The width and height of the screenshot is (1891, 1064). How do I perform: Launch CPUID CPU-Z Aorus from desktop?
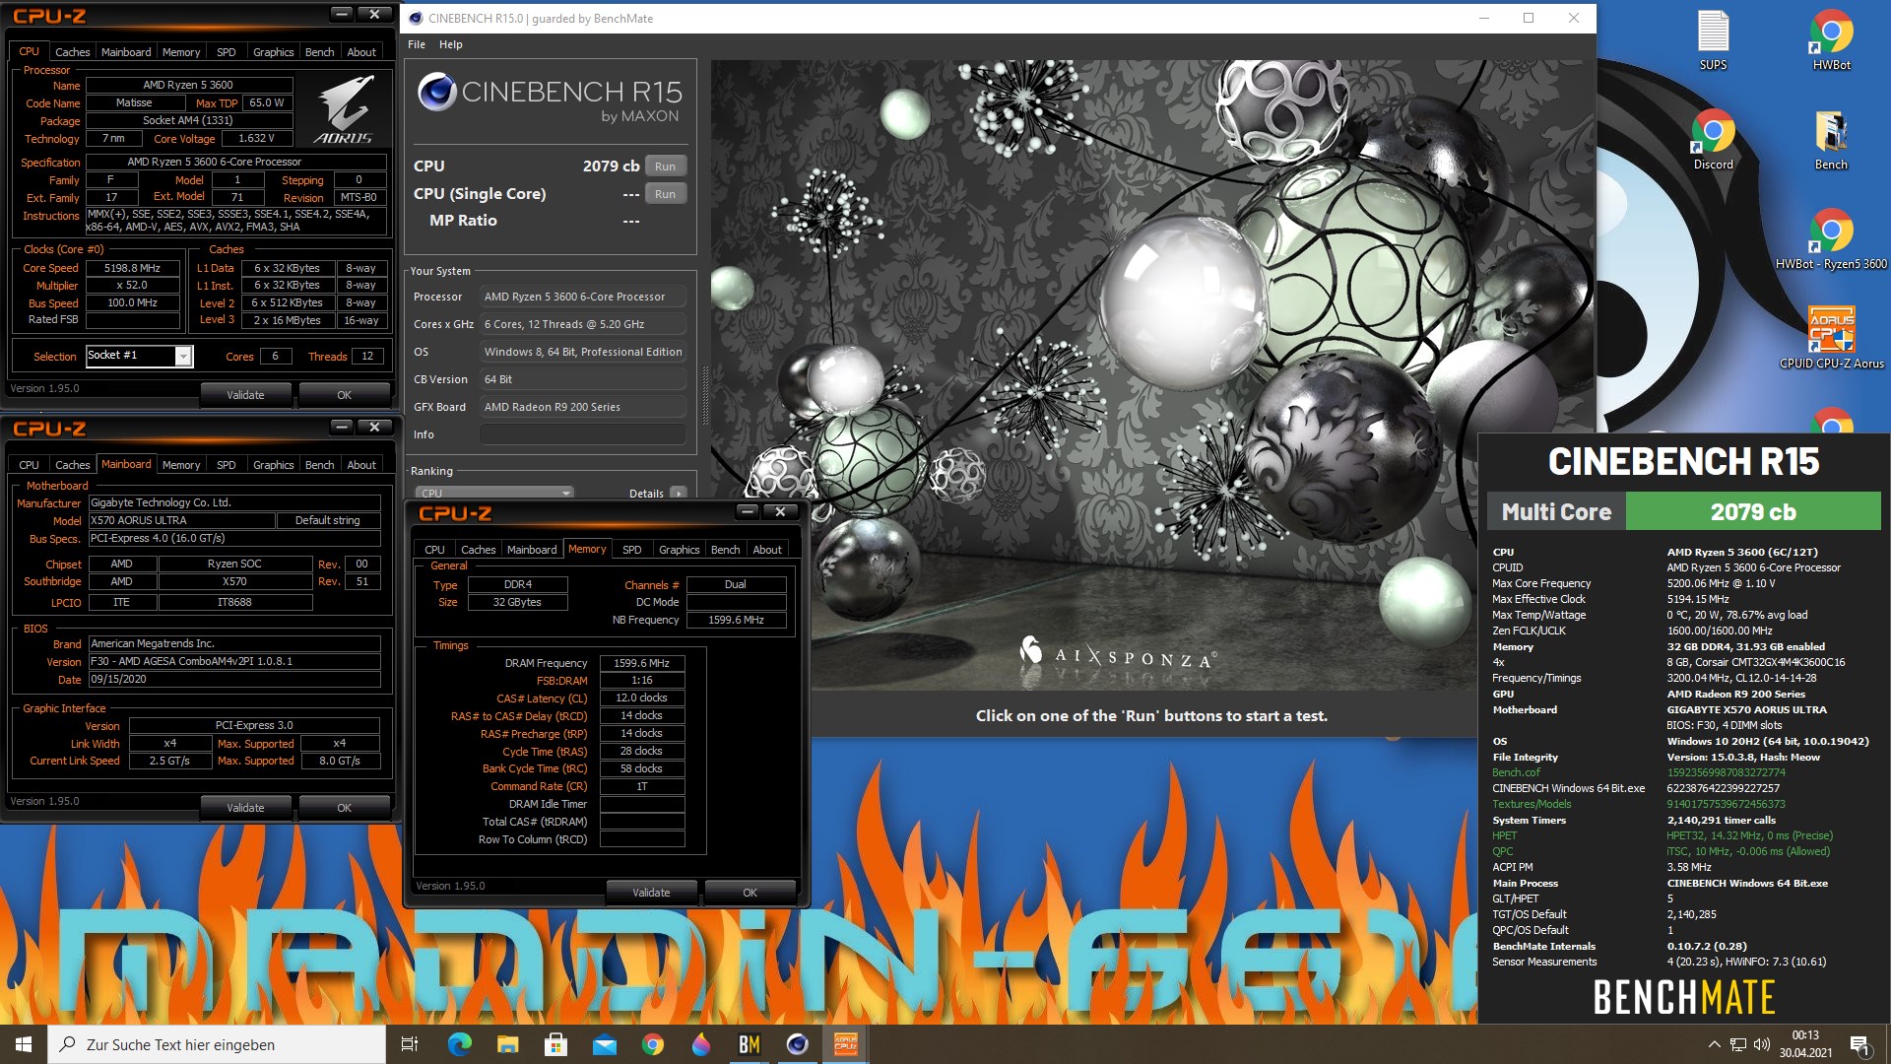coord(1831,338)
